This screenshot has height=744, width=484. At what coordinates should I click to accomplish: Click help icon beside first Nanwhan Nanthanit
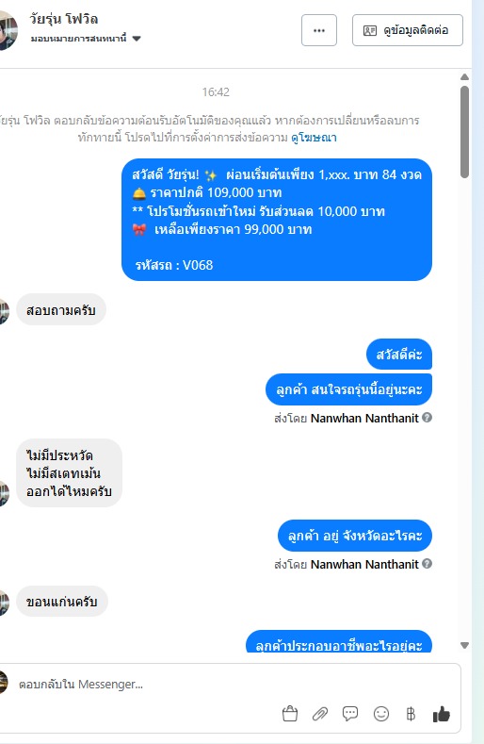click(x=428, y=418)
